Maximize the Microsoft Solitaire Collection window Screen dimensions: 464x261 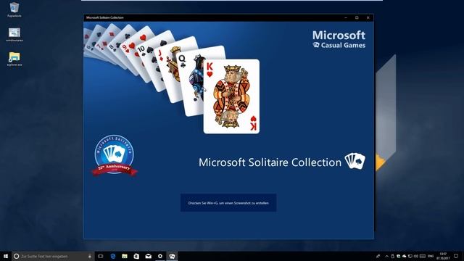tap(357, 17)
